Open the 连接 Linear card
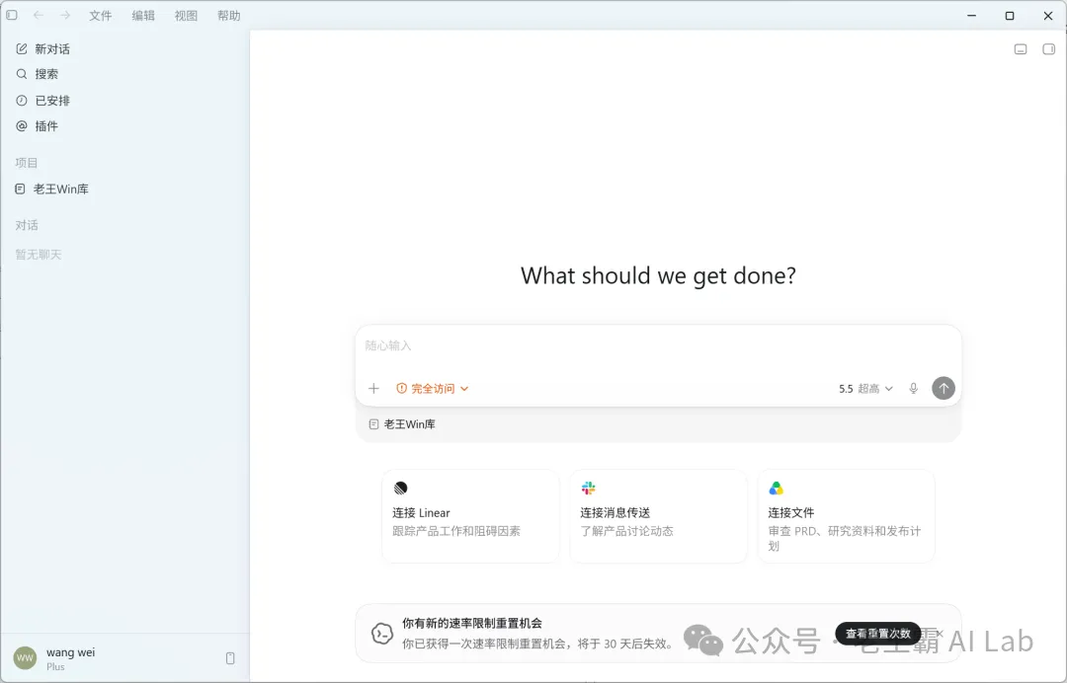1067x683 pixels. pyautogui.click(x=470, y=516)
